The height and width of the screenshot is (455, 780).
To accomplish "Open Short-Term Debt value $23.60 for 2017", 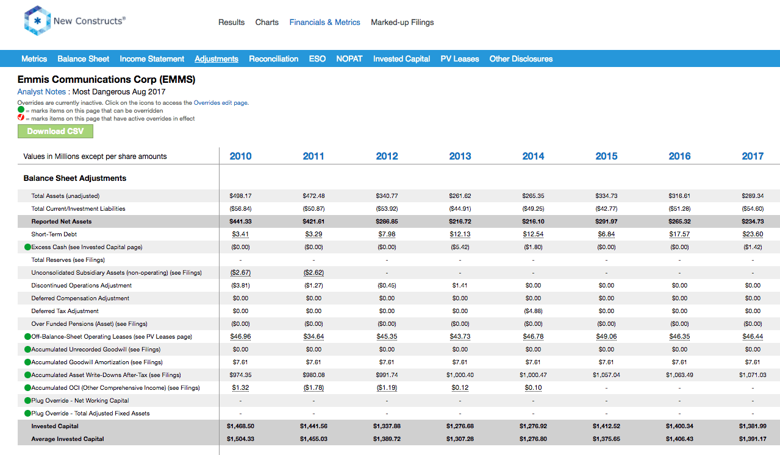I will 753,235.
